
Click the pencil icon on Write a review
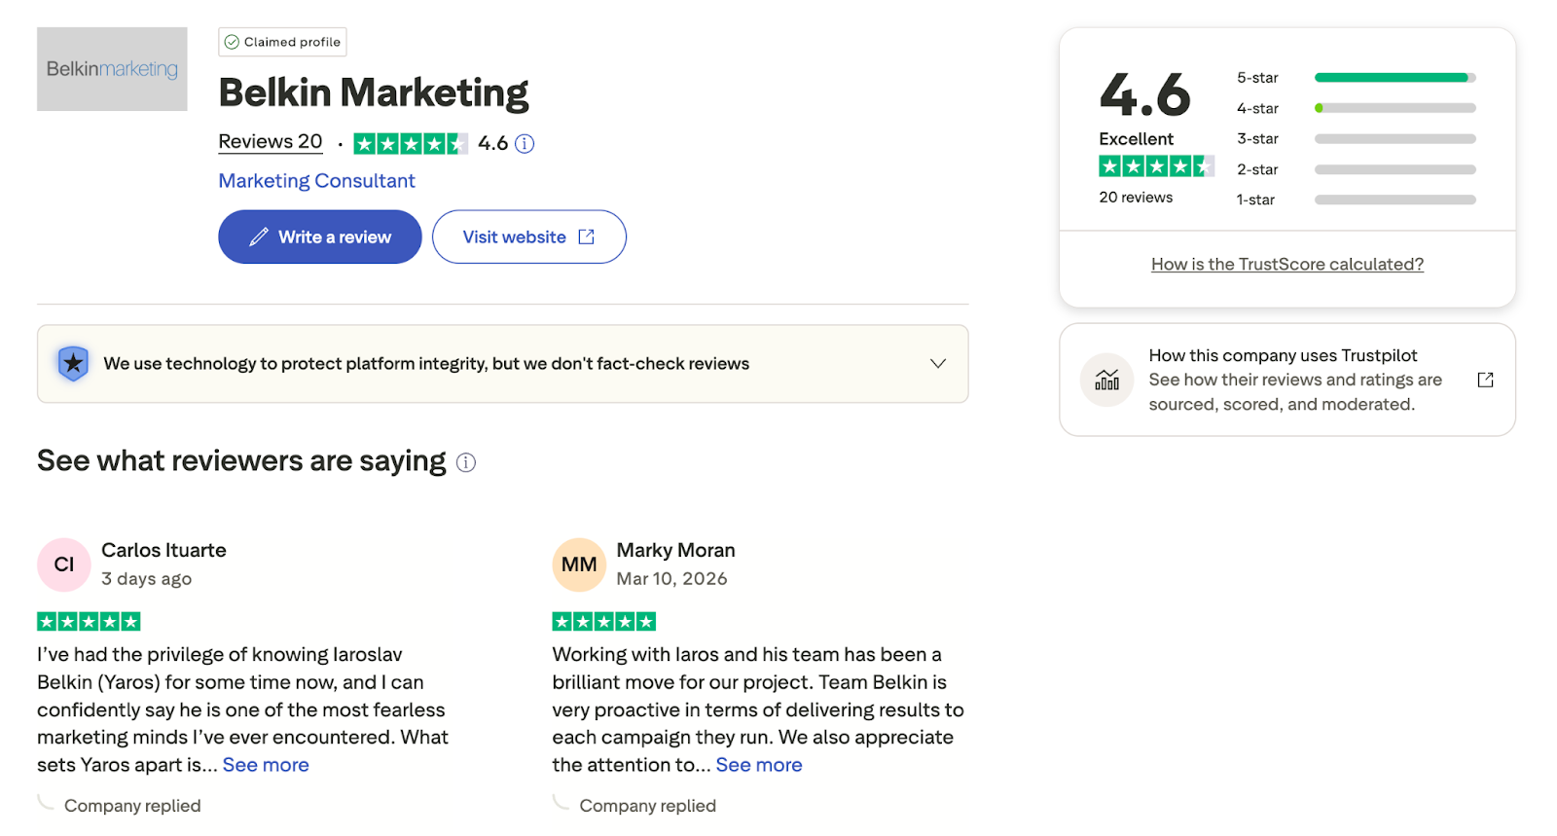pyautogui.click(x=258, y=236)
